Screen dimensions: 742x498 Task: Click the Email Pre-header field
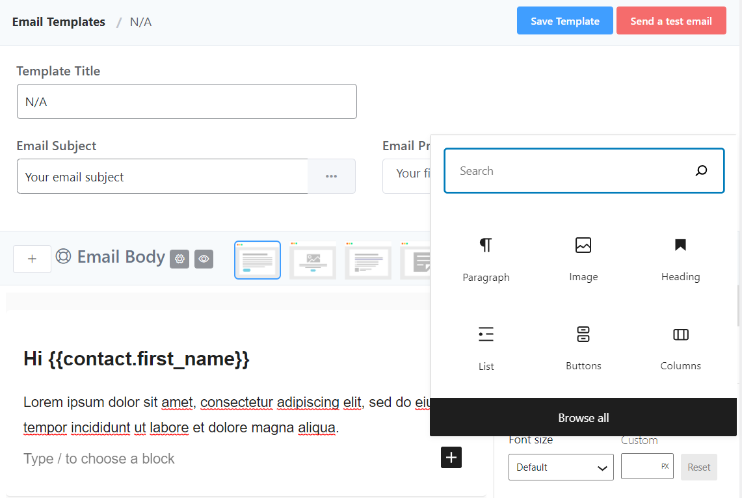(406, 176)
